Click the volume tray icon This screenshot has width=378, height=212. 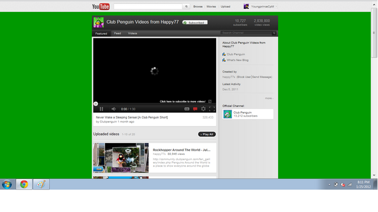(x=343, y=184)
